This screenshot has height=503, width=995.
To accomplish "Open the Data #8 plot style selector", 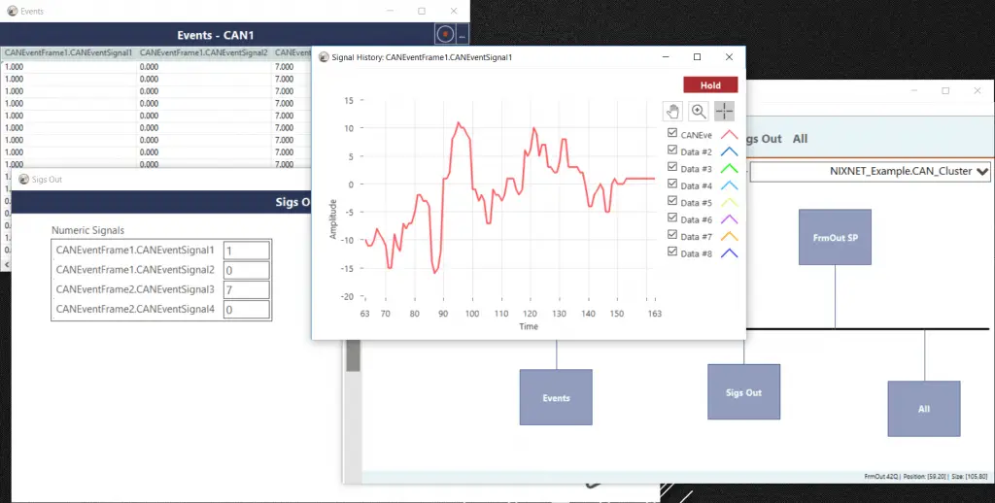I will [728, 252].
